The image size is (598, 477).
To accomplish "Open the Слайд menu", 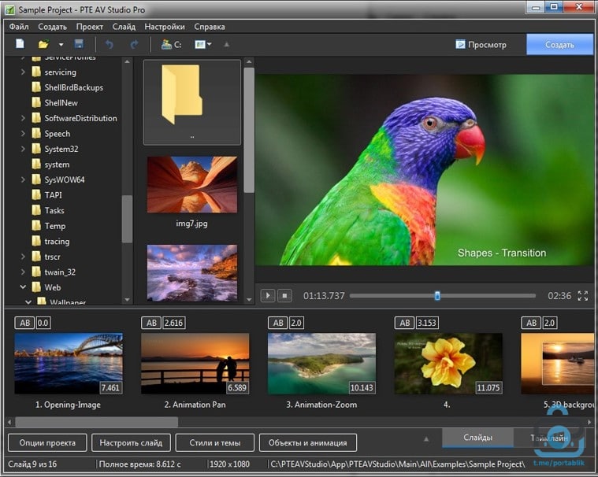I will click(124, 27).
